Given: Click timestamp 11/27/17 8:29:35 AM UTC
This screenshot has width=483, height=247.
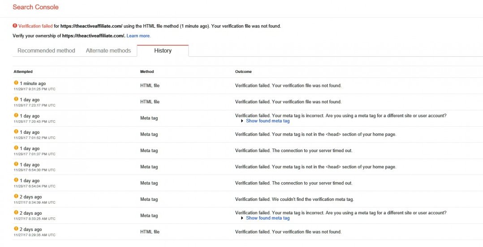Looking at the screenshot, I should tap(34, 235).
